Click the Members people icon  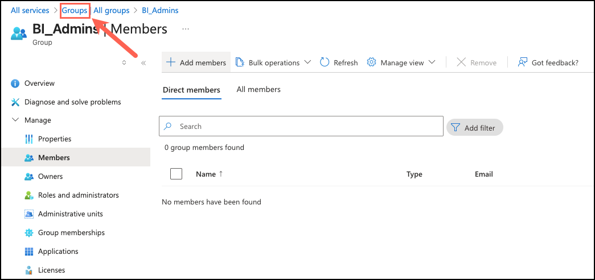pyautogui.click(x=29, y=158)
